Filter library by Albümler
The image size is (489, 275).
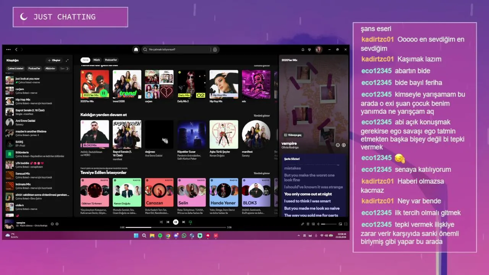point(50,68)
